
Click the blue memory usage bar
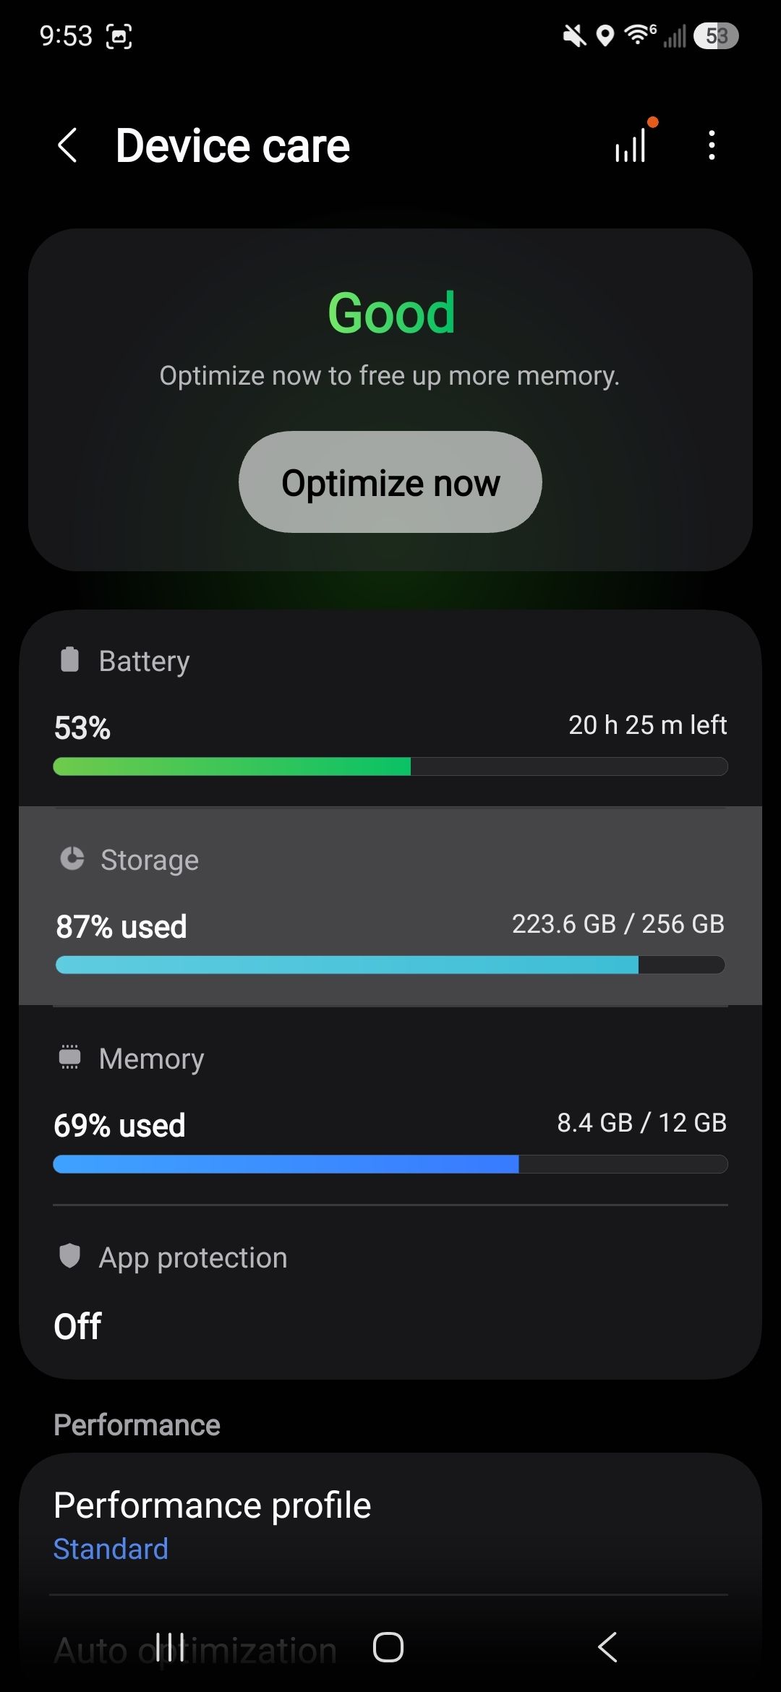(390, 1164)
